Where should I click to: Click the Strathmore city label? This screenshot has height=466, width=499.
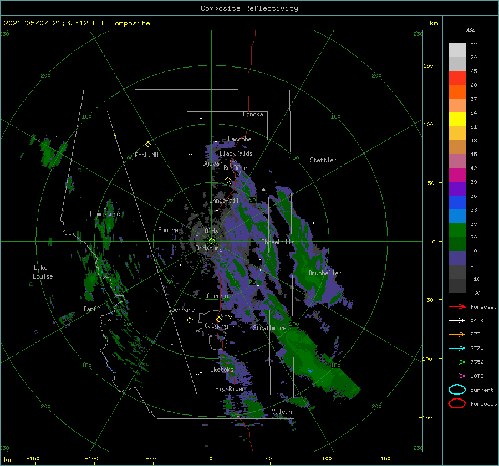pyautogui.click(x=269, y=328)
